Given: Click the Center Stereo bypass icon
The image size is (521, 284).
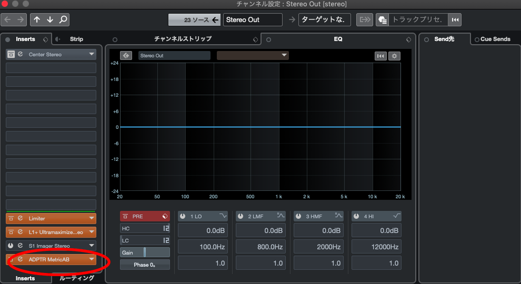Looking at the screenshot, I should point(11,54).
